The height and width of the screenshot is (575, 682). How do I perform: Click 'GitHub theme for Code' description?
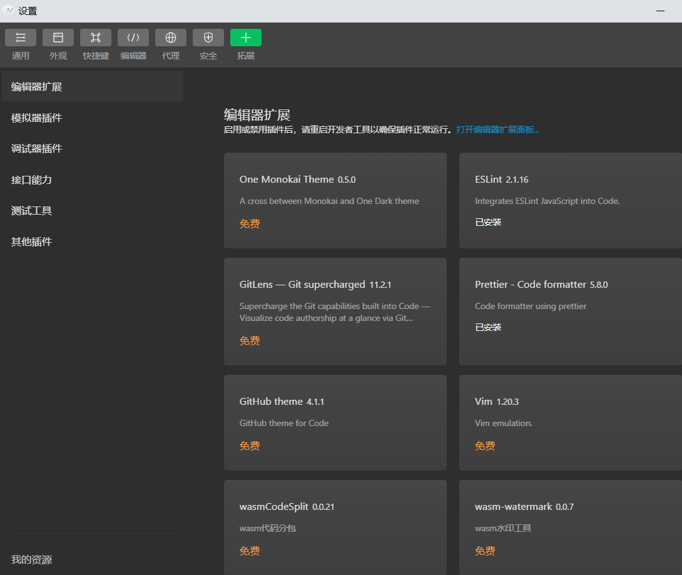pyautogui.click(x=284, y=423)
